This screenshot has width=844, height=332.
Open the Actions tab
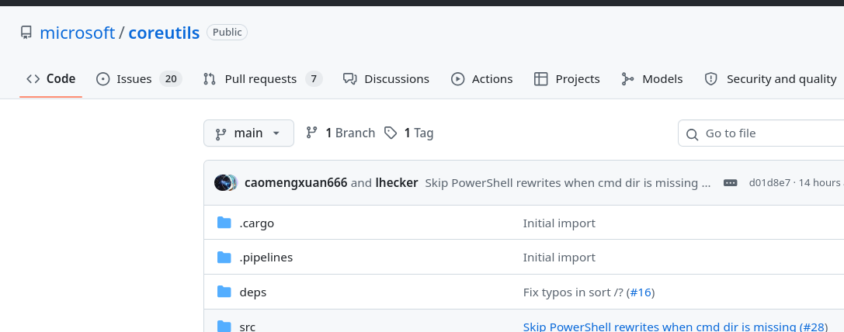point(481,79)
